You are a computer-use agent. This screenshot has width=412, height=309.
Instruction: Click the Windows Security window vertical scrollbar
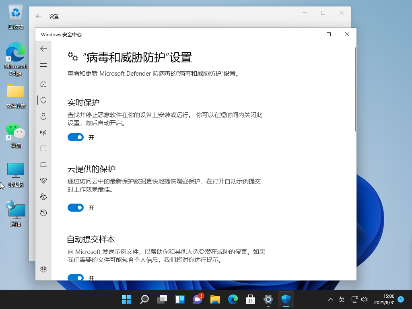pyautogui.click(x=355, y=89)
